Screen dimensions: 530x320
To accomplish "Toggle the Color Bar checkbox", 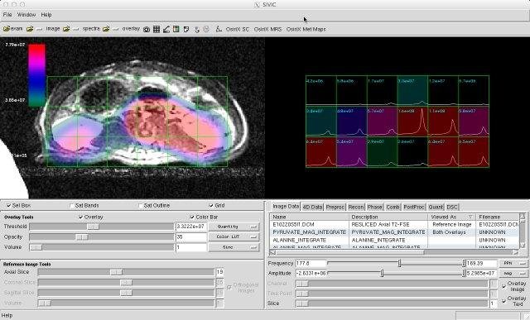I will point(192,217).
